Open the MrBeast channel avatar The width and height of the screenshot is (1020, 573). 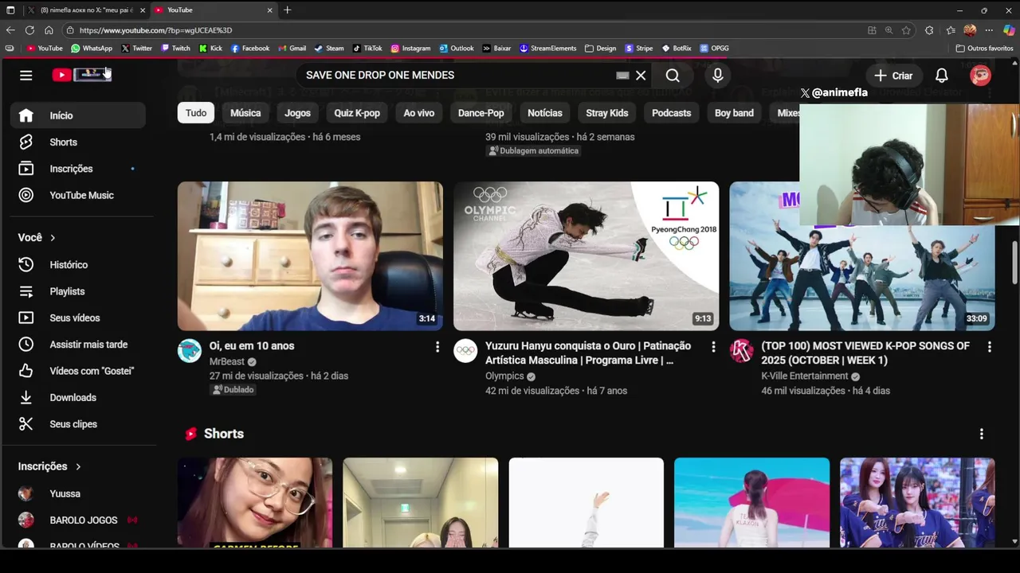[190, 351]
